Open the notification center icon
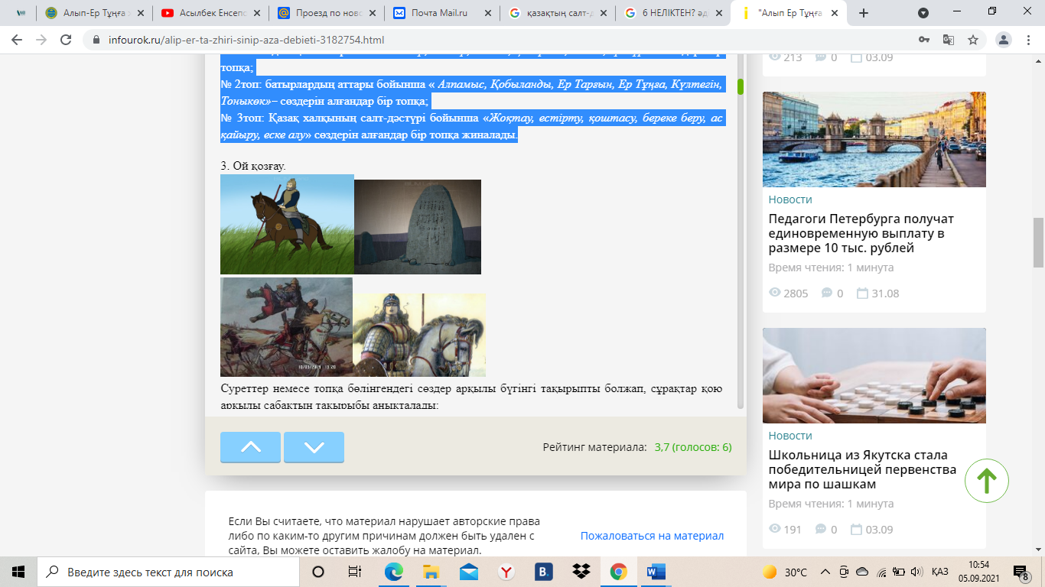This screenshot has height=587, width=1045. [x=1021, y=572]
